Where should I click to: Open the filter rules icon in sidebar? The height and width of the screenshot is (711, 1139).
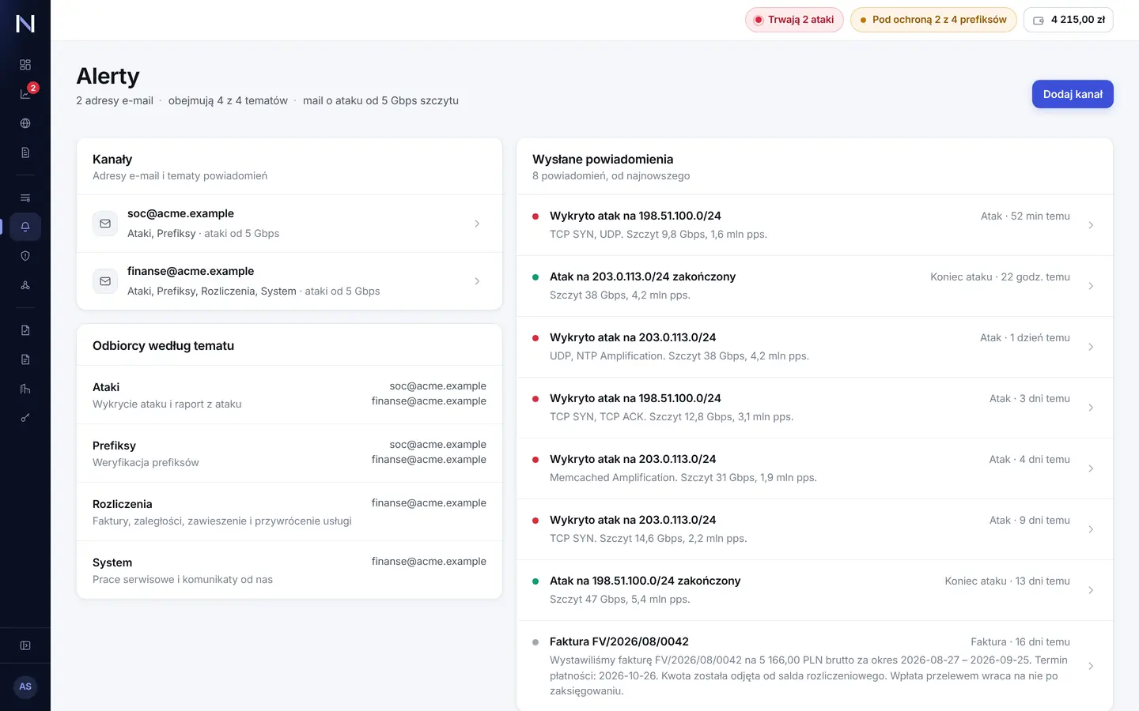25,197
